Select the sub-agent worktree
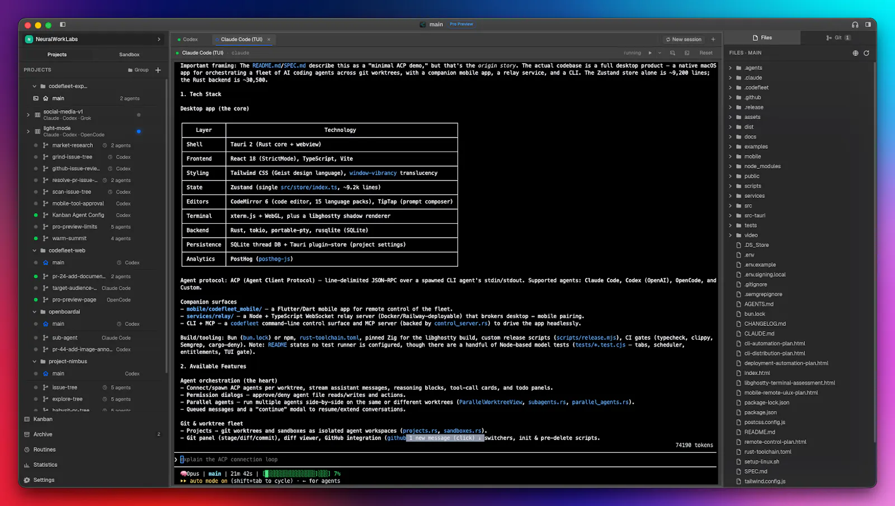The width and height of the screenshot is (895, 506). [x=65, y=338]
